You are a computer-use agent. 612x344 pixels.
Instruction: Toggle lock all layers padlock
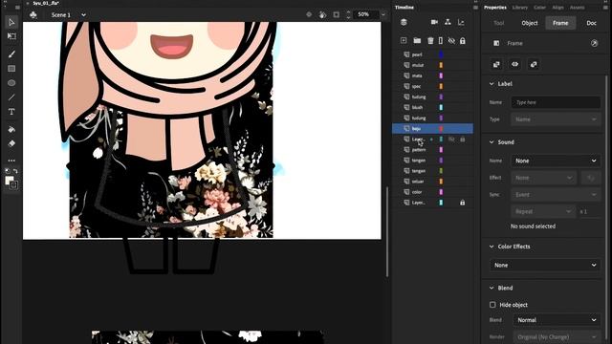pos(463,40)
